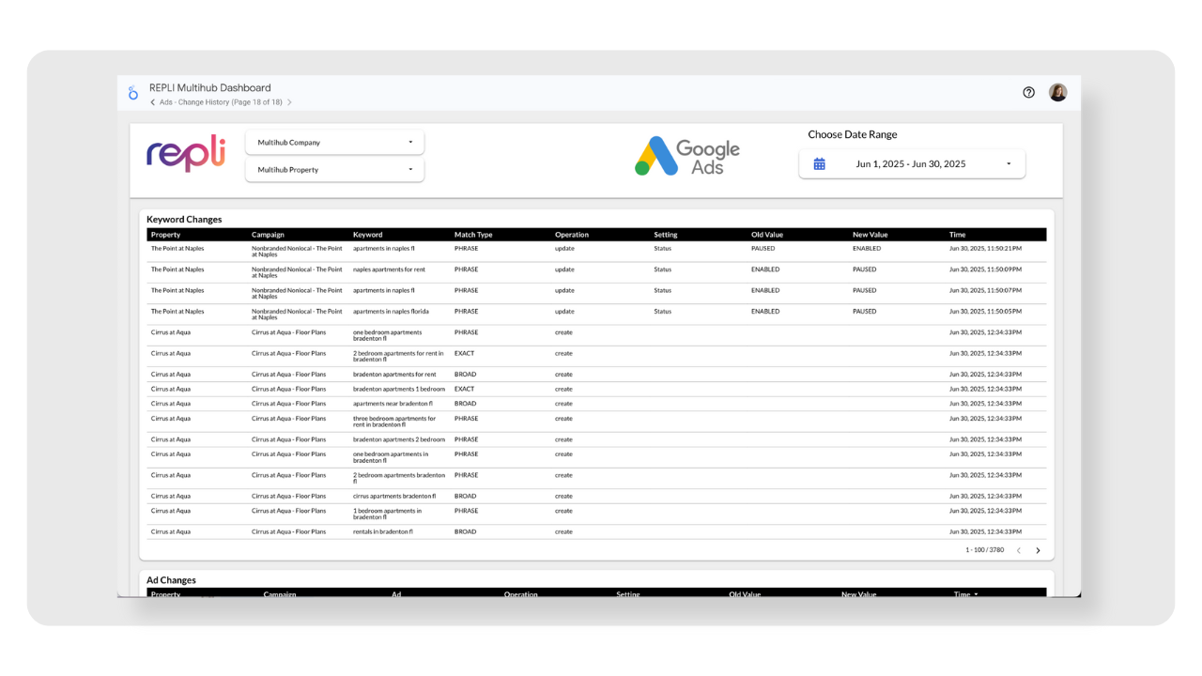Image resolution: width=1202 pixels, height=676 pixels.
Task: Sort Keyword Changes by Old Value header
Action: click(767, 235)
